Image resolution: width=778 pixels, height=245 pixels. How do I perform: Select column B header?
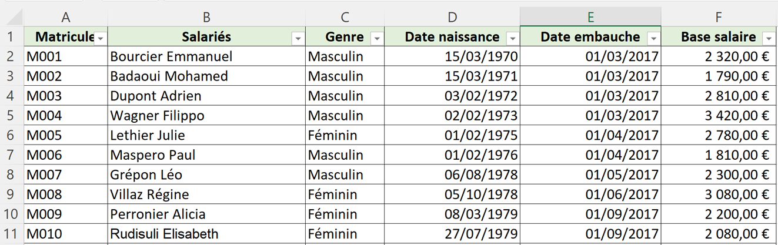click(x=206, y=17)
